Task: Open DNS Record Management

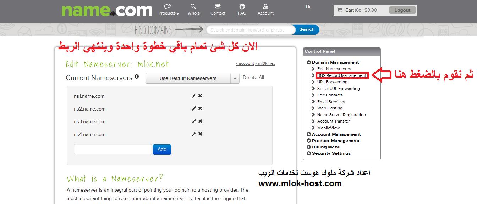Action: pyautogui.click(x=342, y=75)
